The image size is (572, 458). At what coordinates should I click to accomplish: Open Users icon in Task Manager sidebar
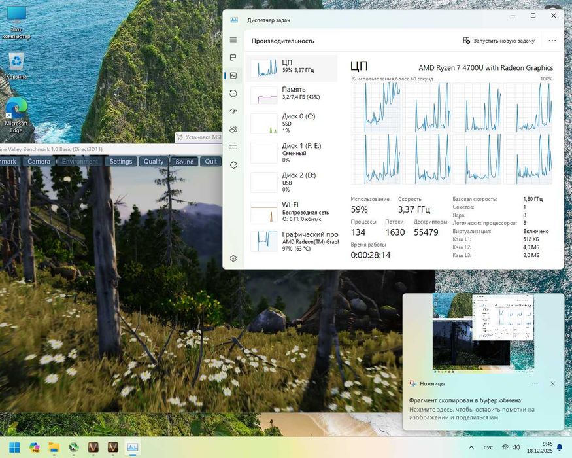pos(233,129)
